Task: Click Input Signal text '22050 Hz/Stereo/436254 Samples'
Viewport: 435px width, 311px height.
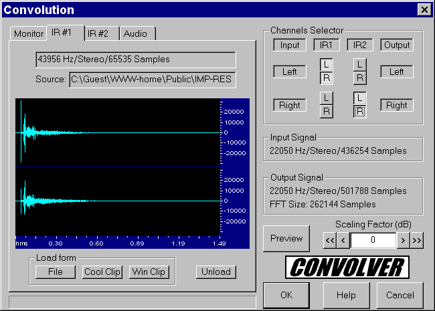Action: coord(338,150)
